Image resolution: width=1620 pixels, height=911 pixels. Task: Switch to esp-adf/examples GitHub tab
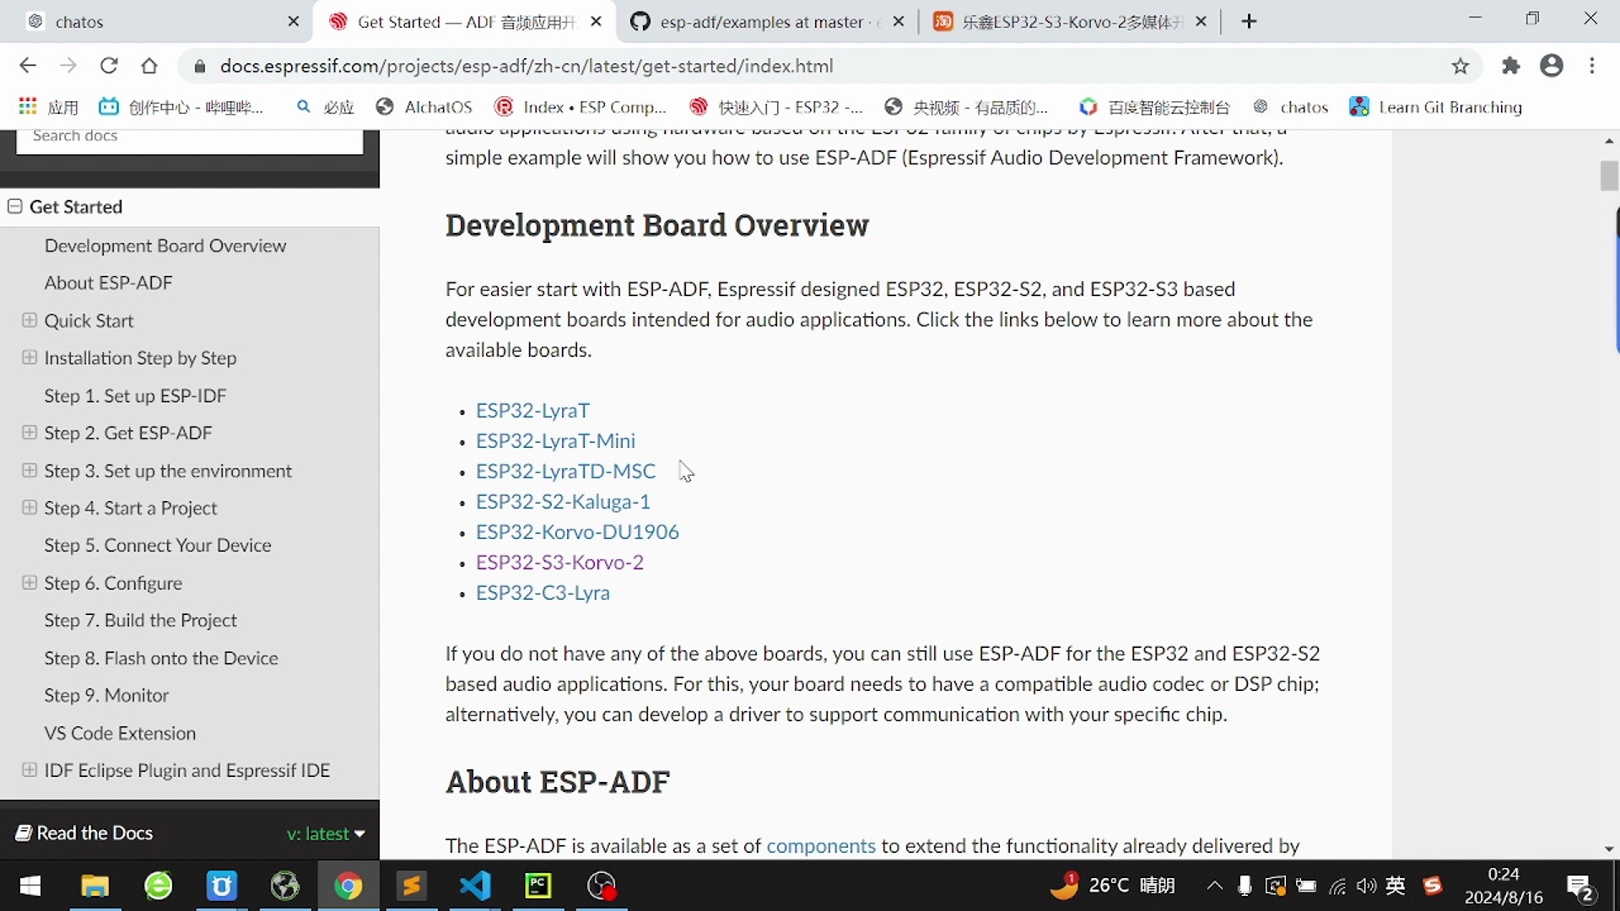pyautogui.click(x=764, y=22)
